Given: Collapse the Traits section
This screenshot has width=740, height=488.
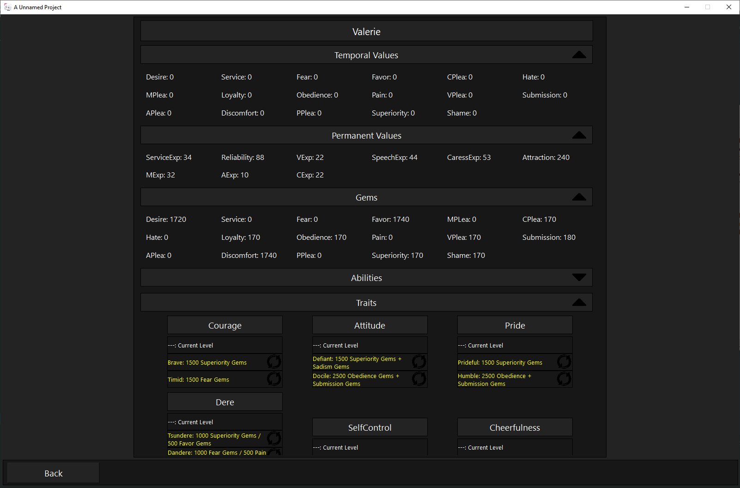Looking at the screenshot, I should 579,303.
